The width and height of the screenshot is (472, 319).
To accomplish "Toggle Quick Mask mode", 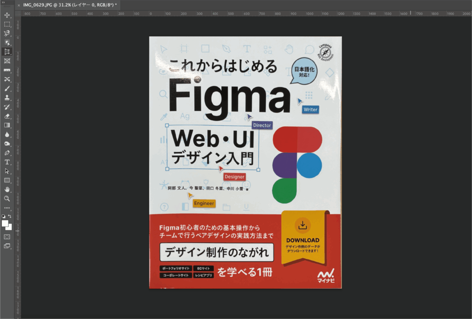I will (x=7, y=237).
